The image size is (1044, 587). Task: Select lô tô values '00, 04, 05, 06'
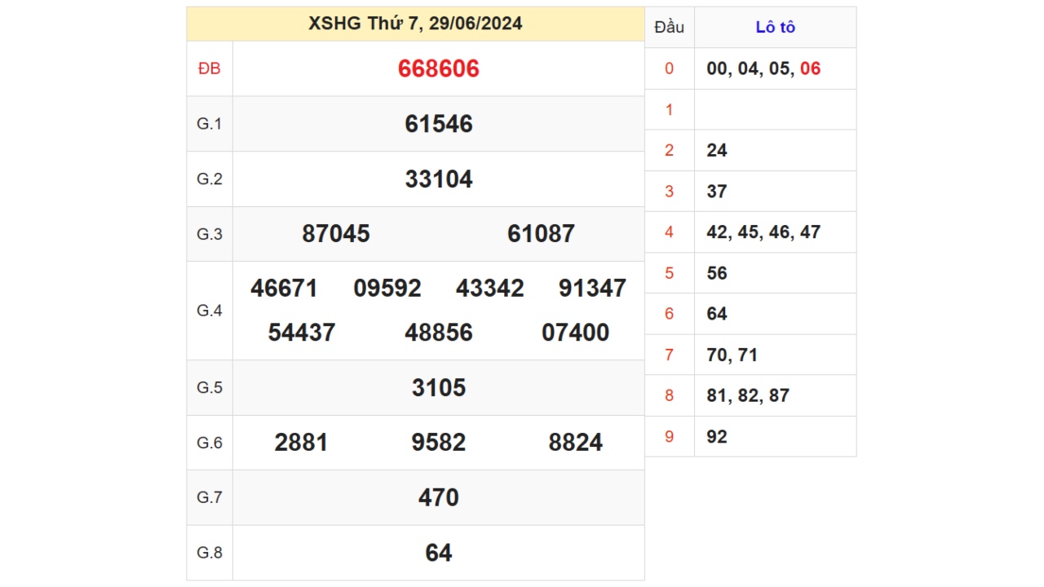[x=764, y=68]
